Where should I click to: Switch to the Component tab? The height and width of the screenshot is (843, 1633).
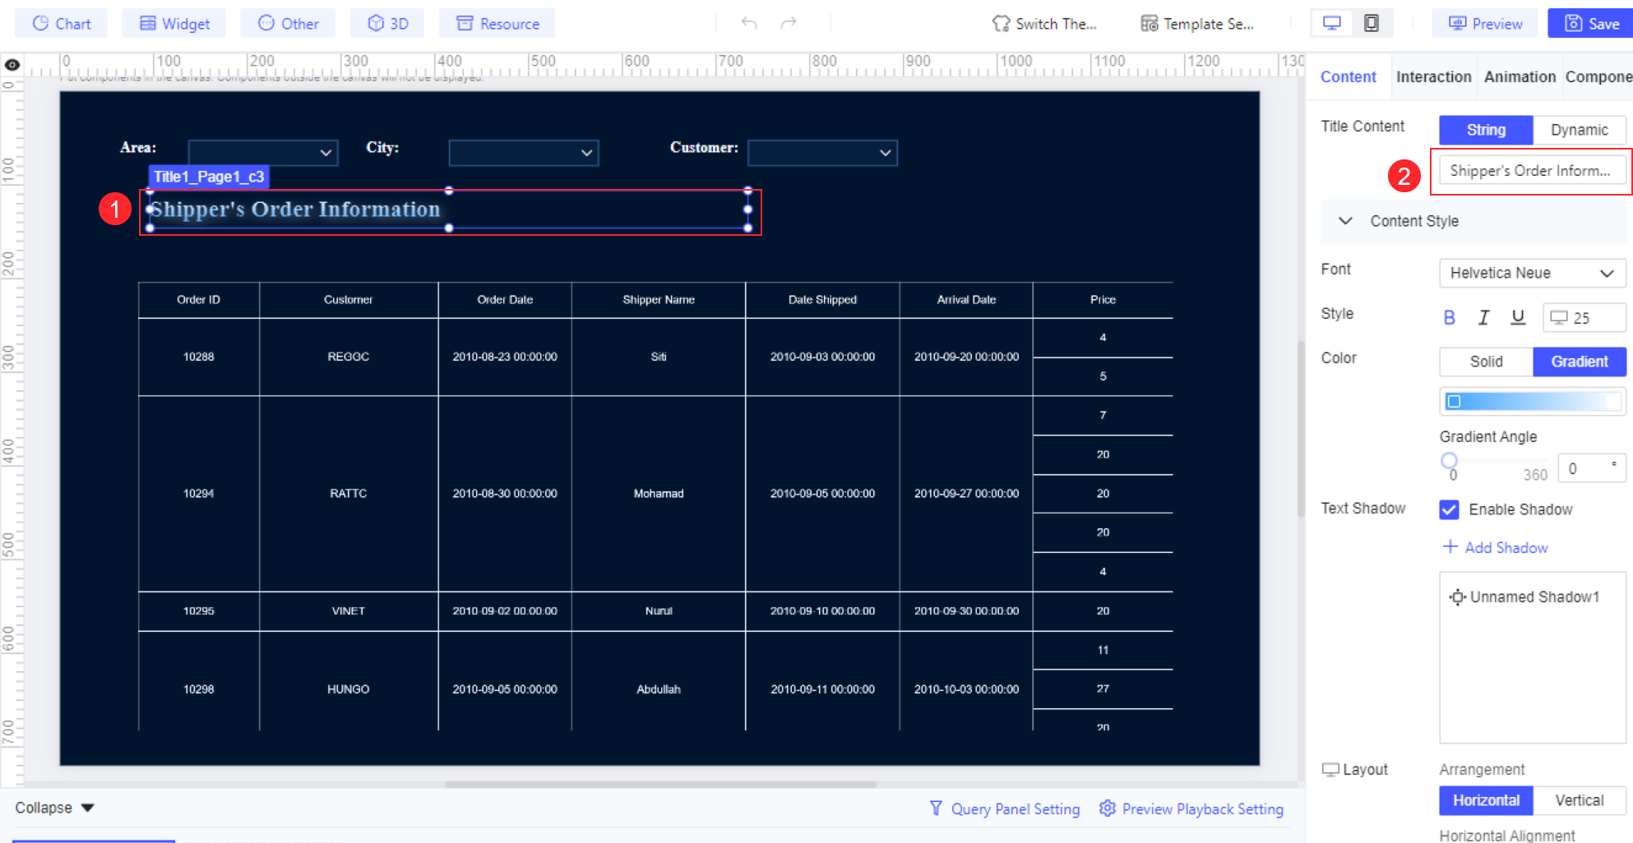(x=1598, y=76)
